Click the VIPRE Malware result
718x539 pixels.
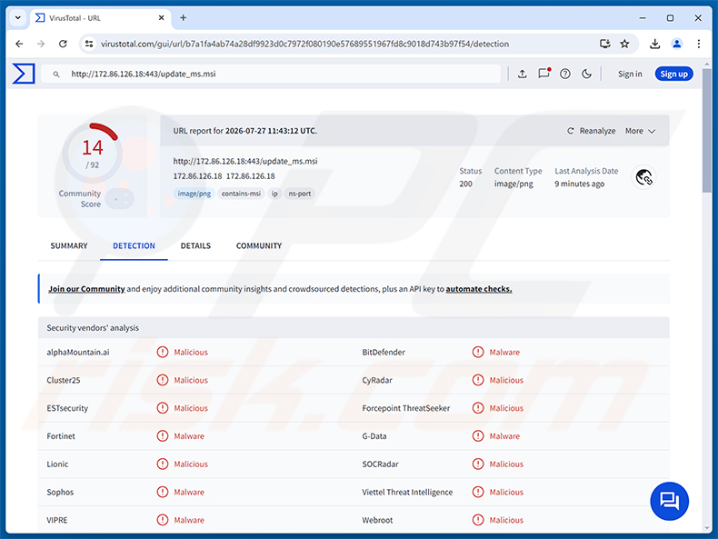pos(189,520)
